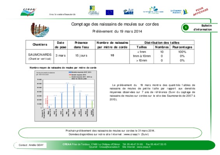
Task: Click the page title 'Comptage des naissains'
Action: click(x=115, y=24)
